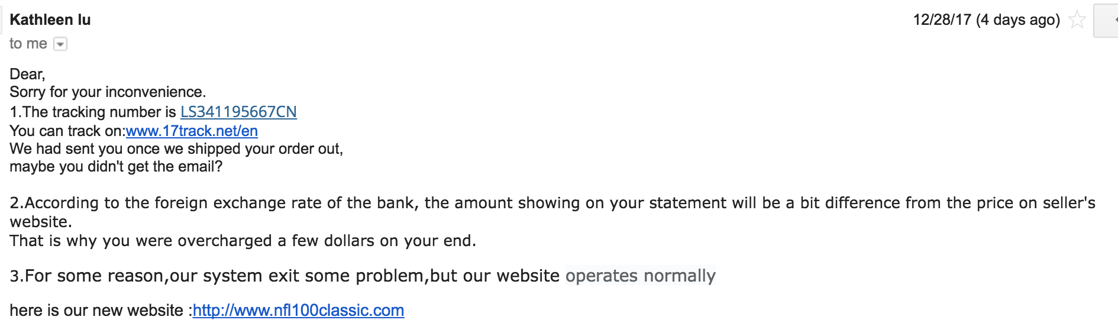The image size is (1118, 336).
Task: Click the "You can track on:" text
Action: [67, 131]
